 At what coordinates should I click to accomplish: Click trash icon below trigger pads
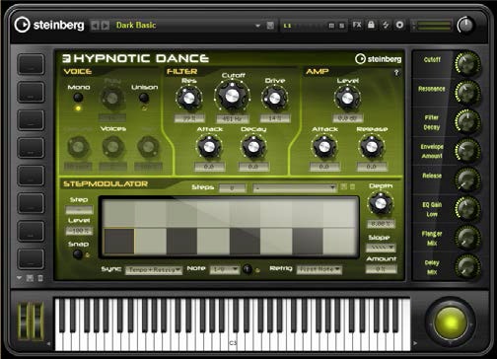tap(40, 278)
